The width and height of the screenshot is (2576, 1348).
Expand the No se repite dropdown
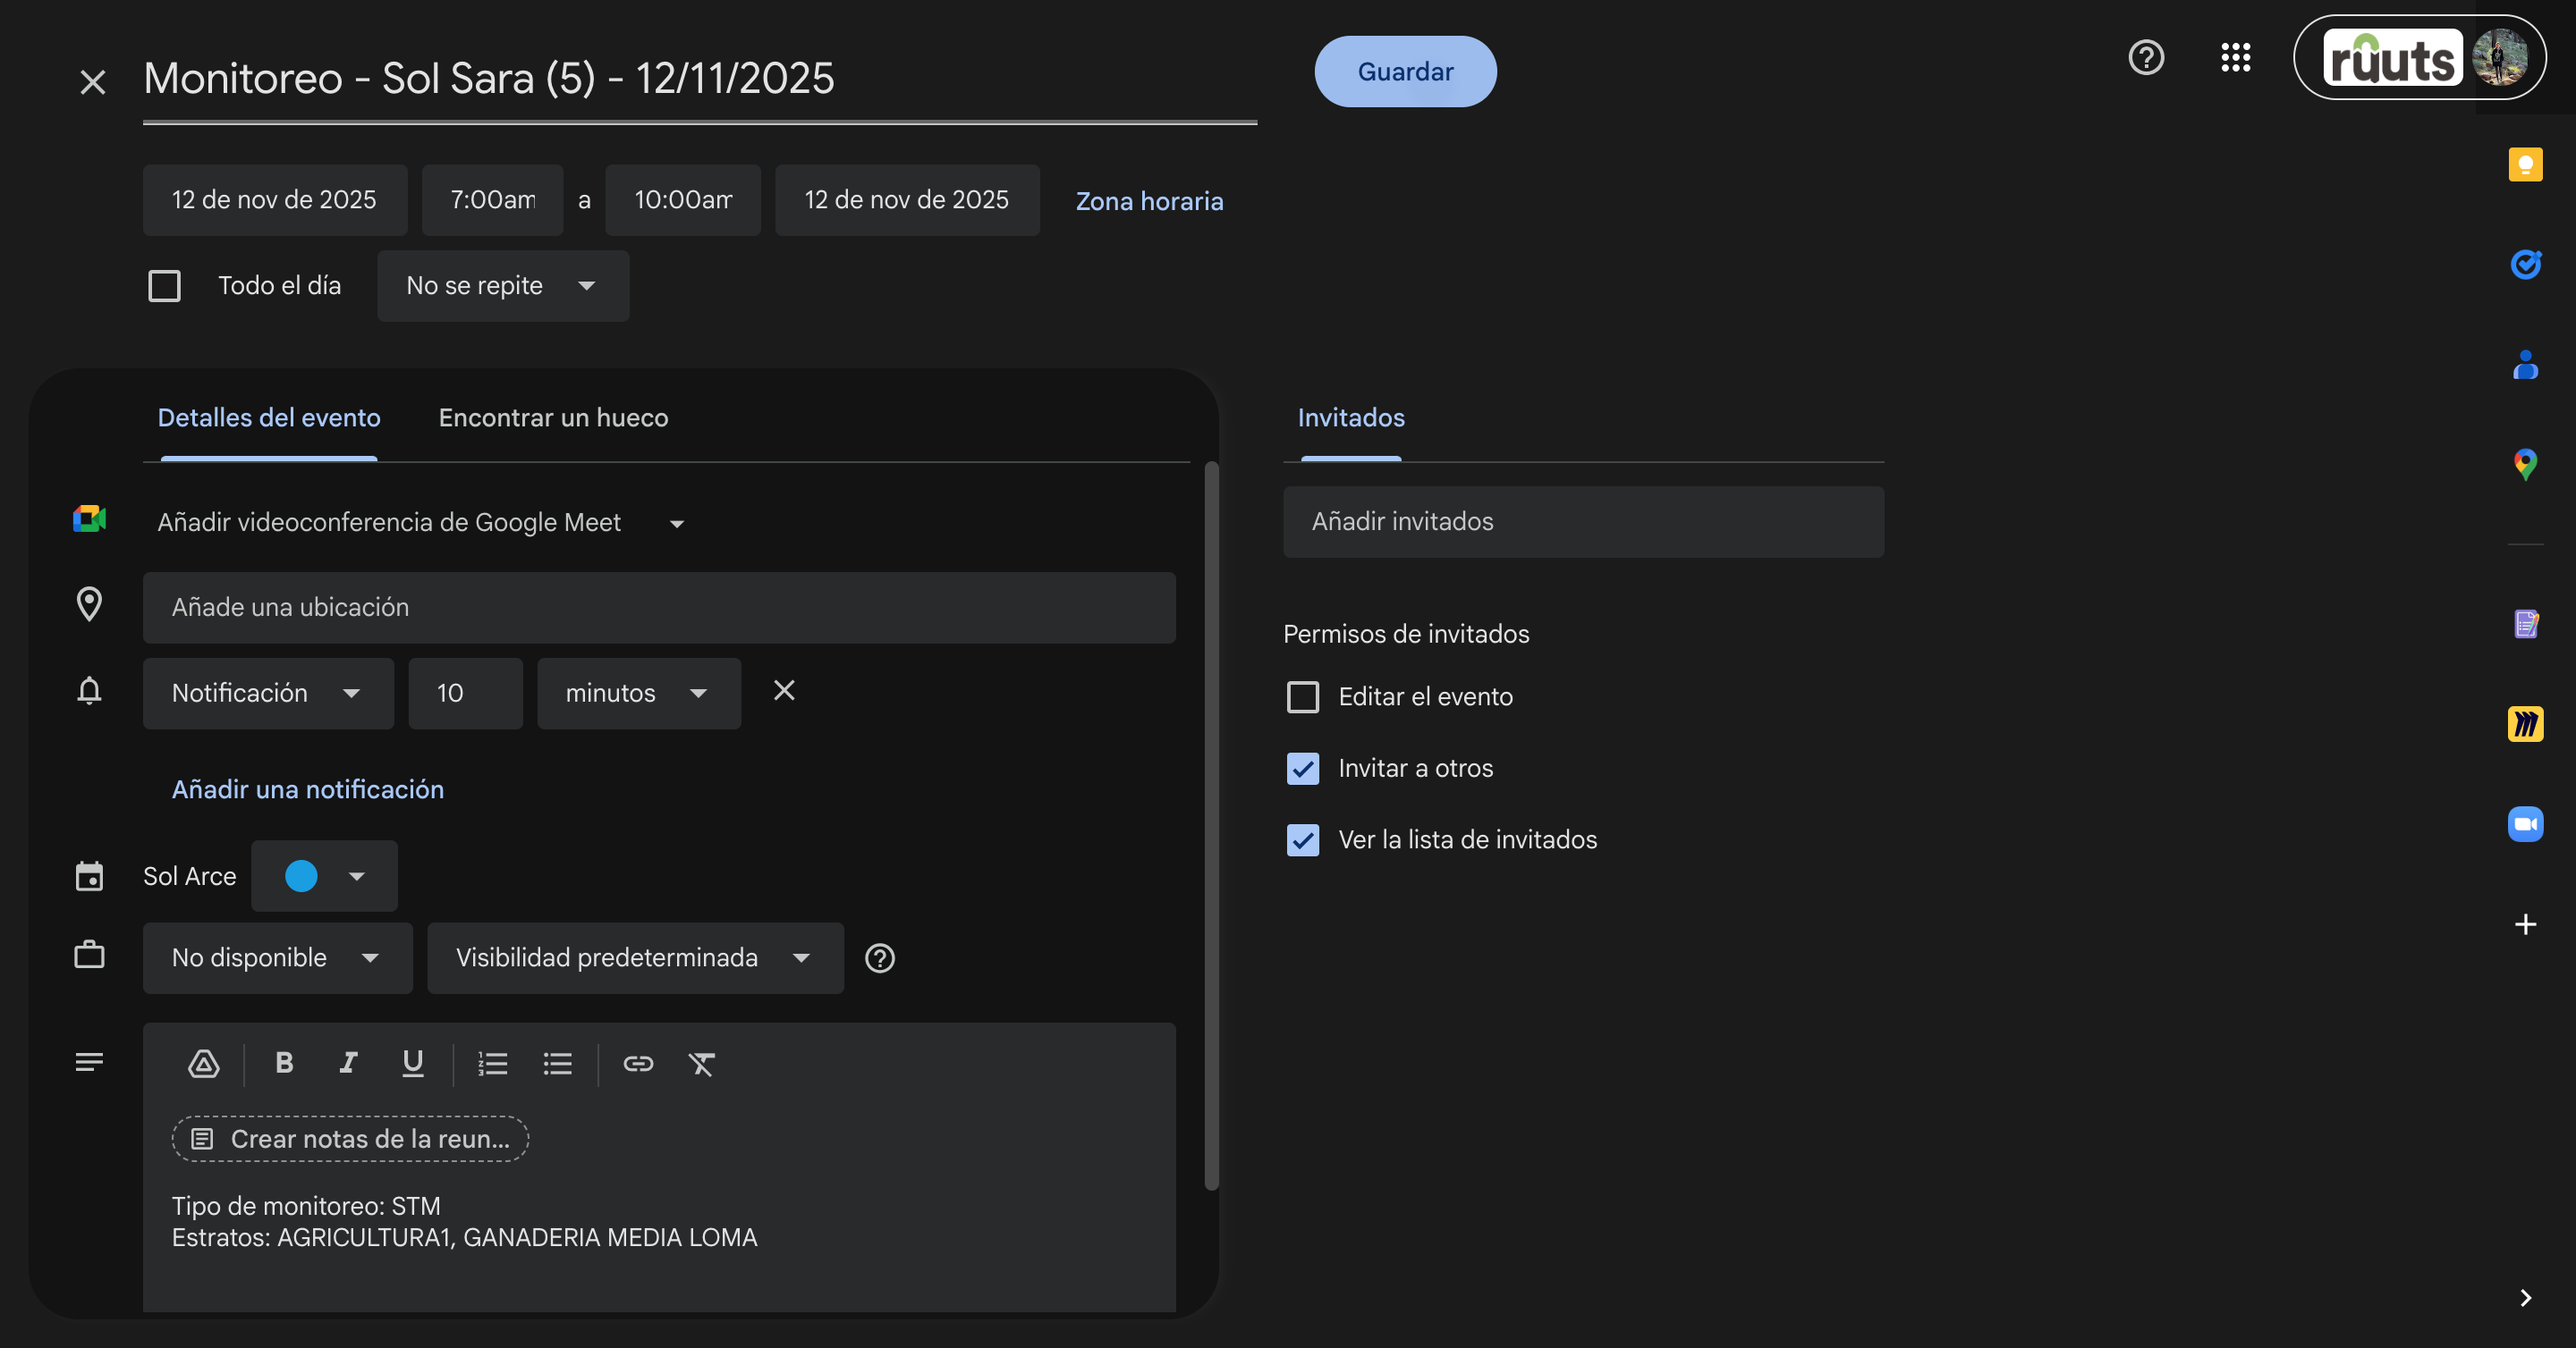(503, 286)
